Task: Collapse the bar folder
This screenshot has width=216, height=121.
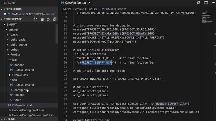Action: coord(10,60)
